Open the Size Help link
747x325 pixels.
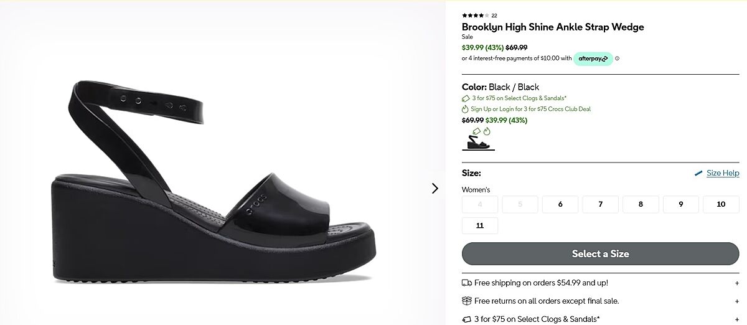723,173
